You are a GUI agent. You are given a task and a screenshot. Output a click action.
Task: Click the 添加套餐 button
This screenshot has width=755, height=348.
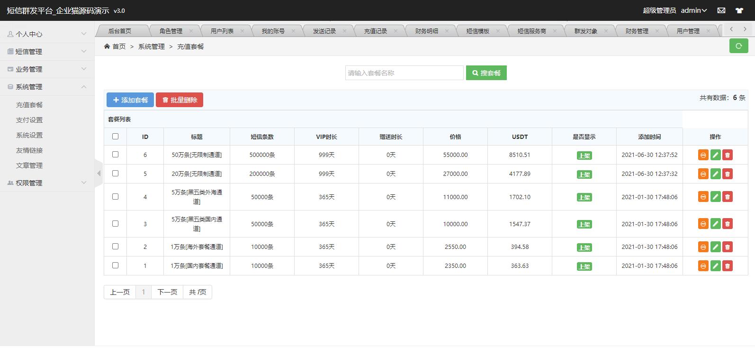click(130, 100)
